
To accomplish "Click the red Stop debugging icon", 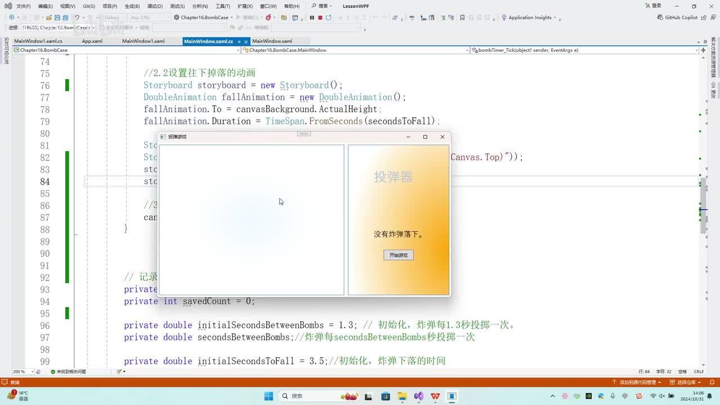I will coord(320,17).
